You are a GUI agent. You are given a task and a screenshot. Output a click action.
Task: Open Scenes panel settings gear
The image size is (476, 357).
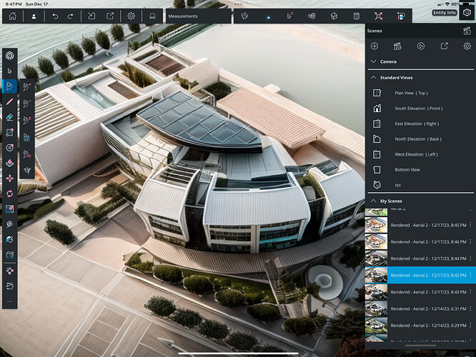pyautogui.click(x=467, y=46)
